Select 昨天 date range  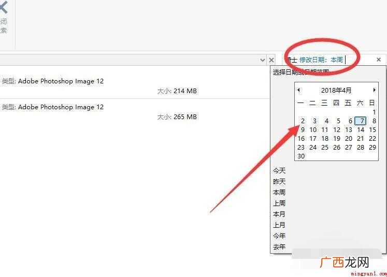(x=279, y=182)
